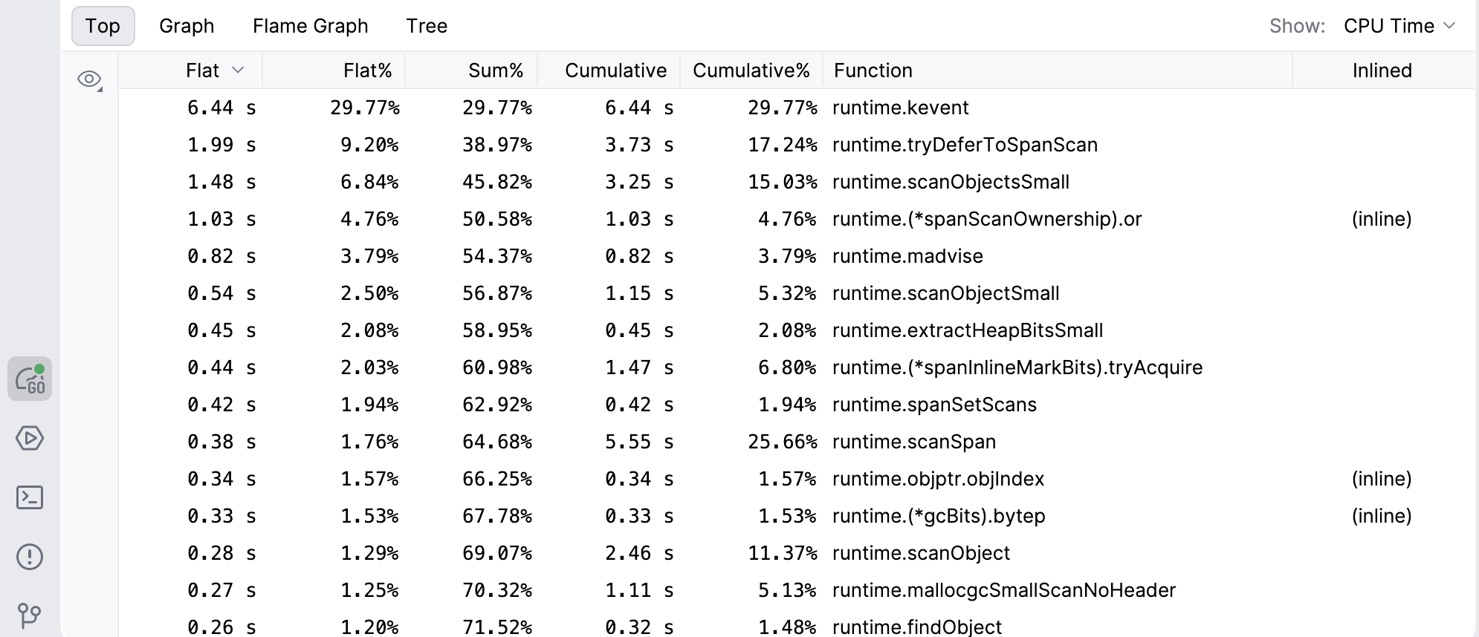Click the (inline) label for objptr.objIndex
Image resolution: width=1479 pixels, height=637 pixels.
(x=1382, y=479)
